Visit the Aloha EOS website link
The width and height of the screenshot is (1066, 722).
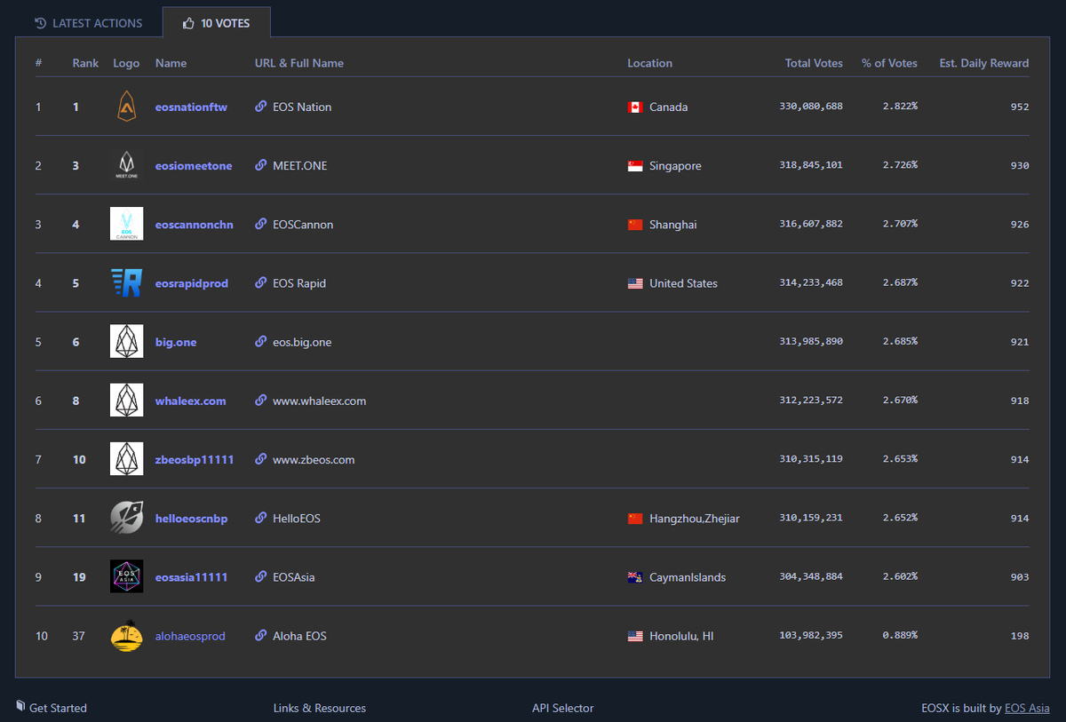click(299, 636)
